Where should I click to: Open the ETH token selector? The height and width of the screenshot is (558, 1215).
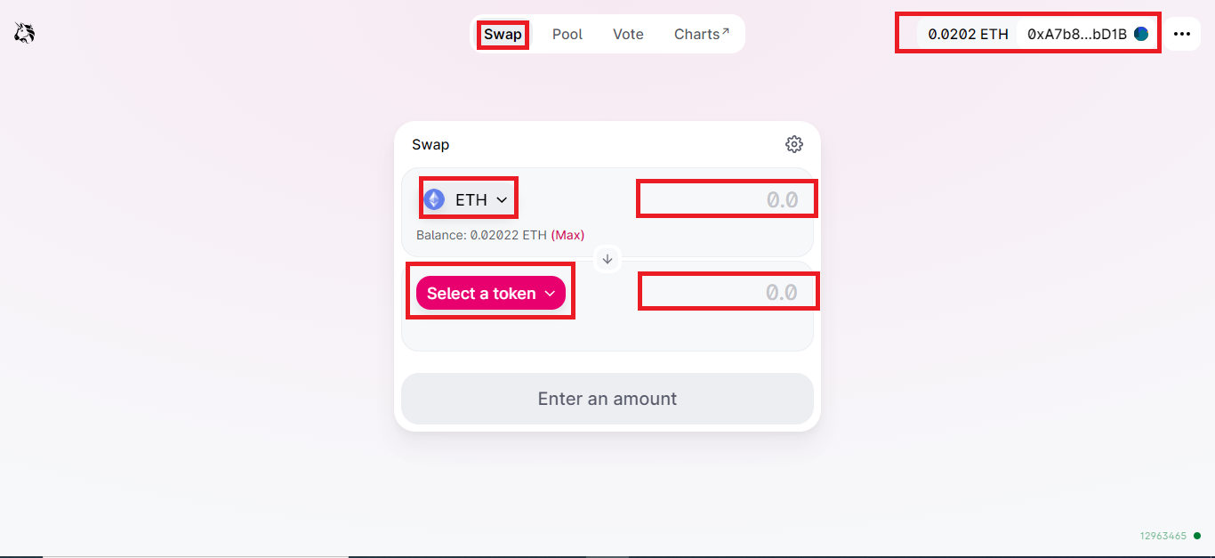pos(469,198)
